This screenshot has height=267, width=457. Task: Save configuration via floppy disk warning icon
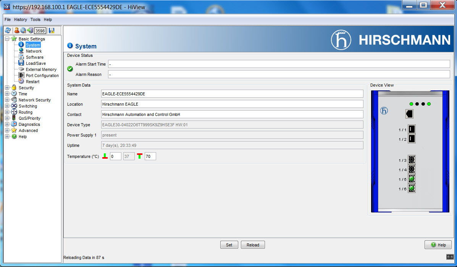pyautogui.click(x=52, y=31)
